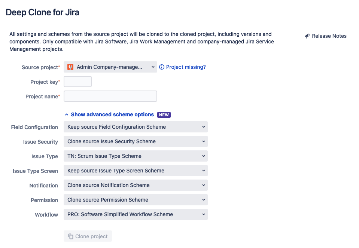Image resolution: width=359 pixels, height=248 pixels.
Task: Click the info icon next to Project missing
Action: pos(161,67)
